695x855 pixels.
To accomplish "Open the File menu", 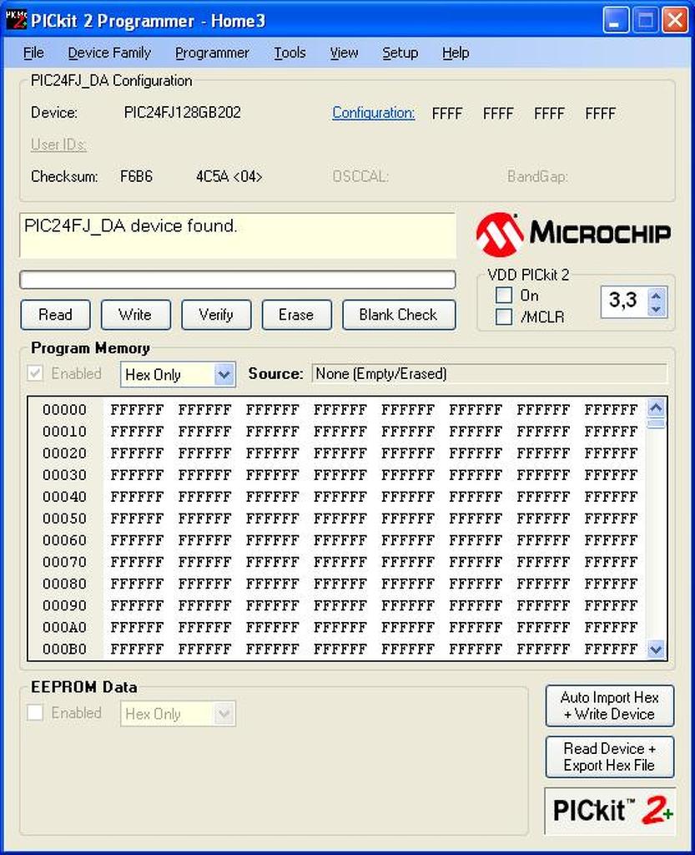I will tap(33, 53).
